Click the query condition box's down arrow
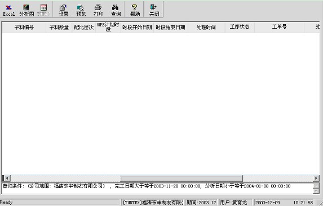Viewport: 323px width, 206px height. click(x=316, y=191)
